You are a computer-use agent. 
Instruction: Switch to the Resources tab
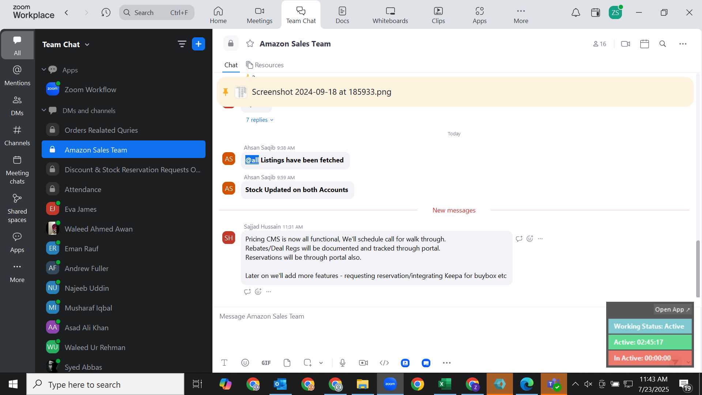[x=265, y=65]
